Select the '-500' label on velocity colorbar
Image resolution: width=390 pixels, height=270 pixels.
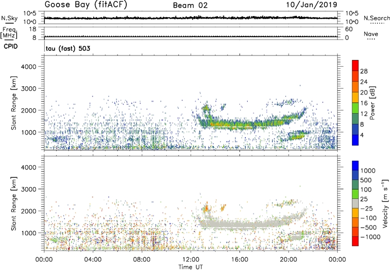(x=369, y=228)
